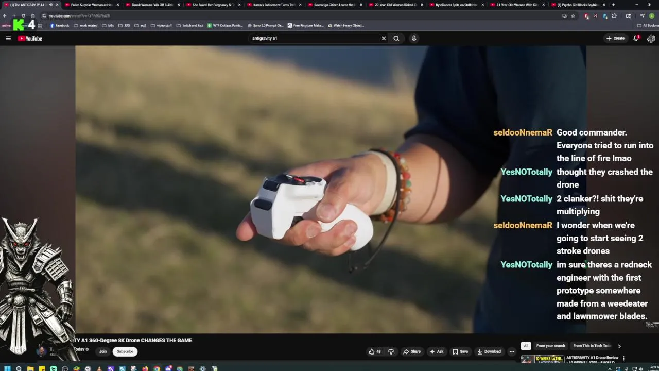Image resolution: width=659 pixels, height=371 pixels.
Task: Open a new browser tab
Action: (613, 5)
